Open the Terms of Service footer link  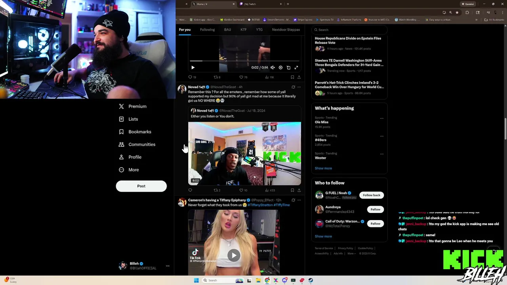pos(324,248)
